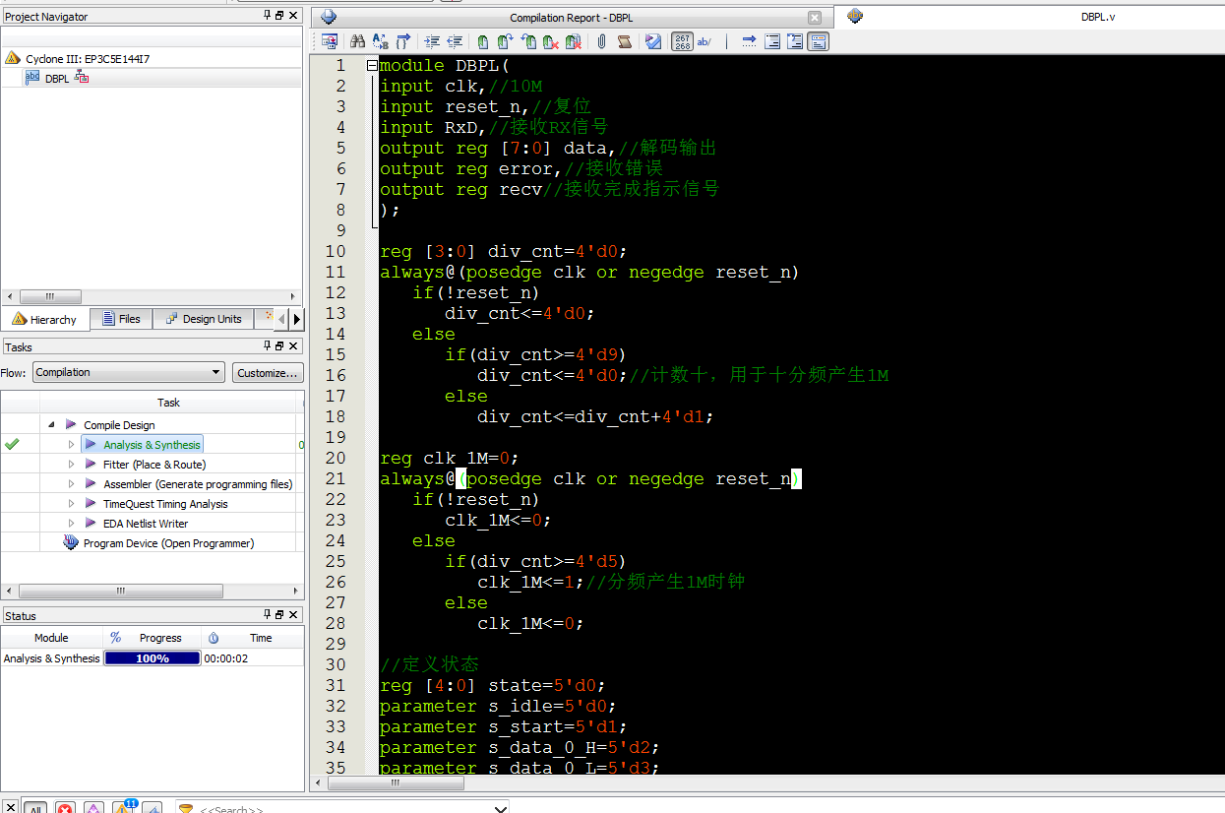
Task: Expand the Analysis & Synthesis task
Action: click(x=72, y=445)
